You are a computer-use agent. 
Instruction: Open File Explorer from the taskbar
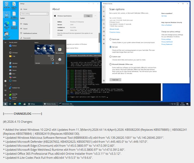[15, 104]
